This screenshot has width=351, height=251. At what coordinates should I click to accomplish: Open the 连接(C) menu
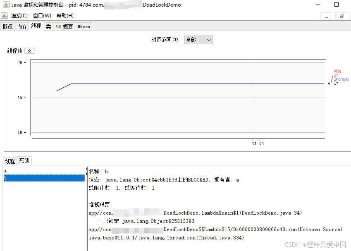[19, 16]
